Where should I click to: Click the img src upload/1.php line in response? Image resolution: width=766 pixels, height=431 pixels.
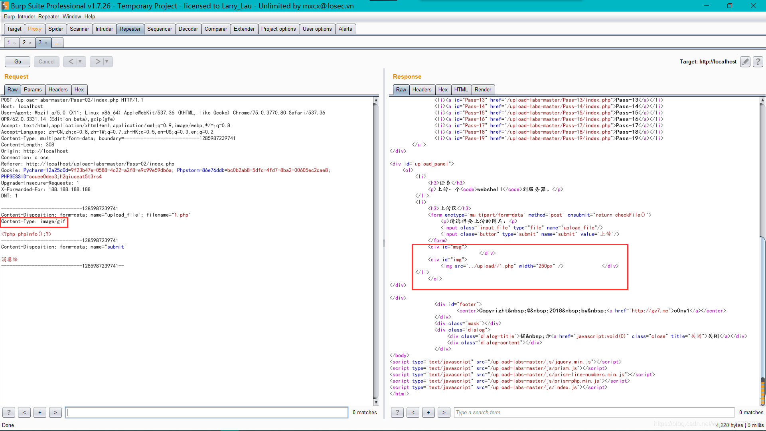[502, 266]
